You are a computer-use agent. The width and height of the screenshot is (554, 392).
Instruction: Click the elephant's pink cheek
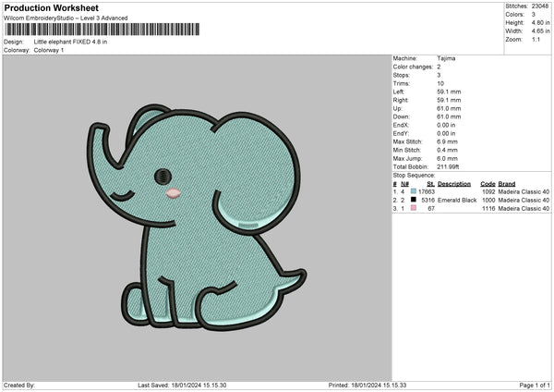(x=173, y=194)
